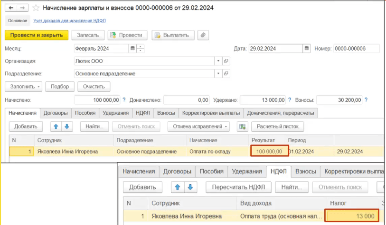Click help question mark next to Начислено
The height and width of the screenshot is (225, 386).
(124, 100)
